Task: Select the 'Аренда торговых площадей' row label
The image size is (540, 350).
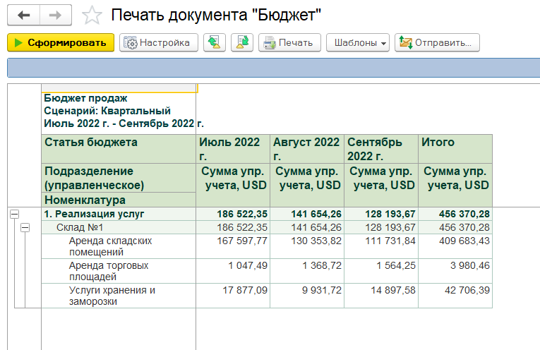Action: [110, 270]
